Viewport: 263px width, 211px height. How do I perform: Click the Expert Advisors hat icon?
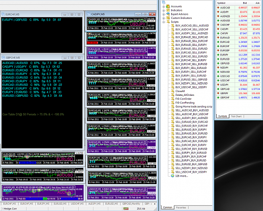(x=168, y=14)
